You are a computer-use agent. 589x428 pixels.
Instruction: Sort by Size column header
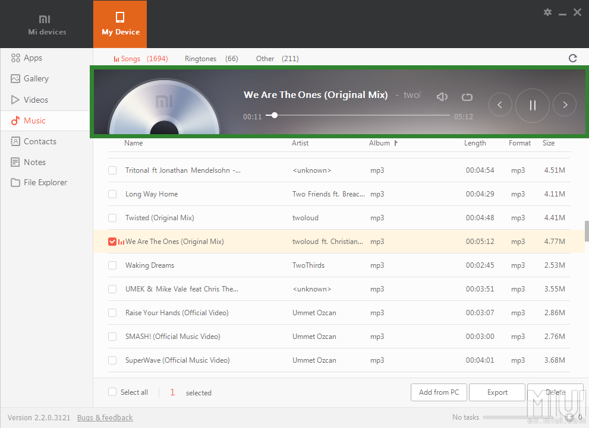[549, 143]
